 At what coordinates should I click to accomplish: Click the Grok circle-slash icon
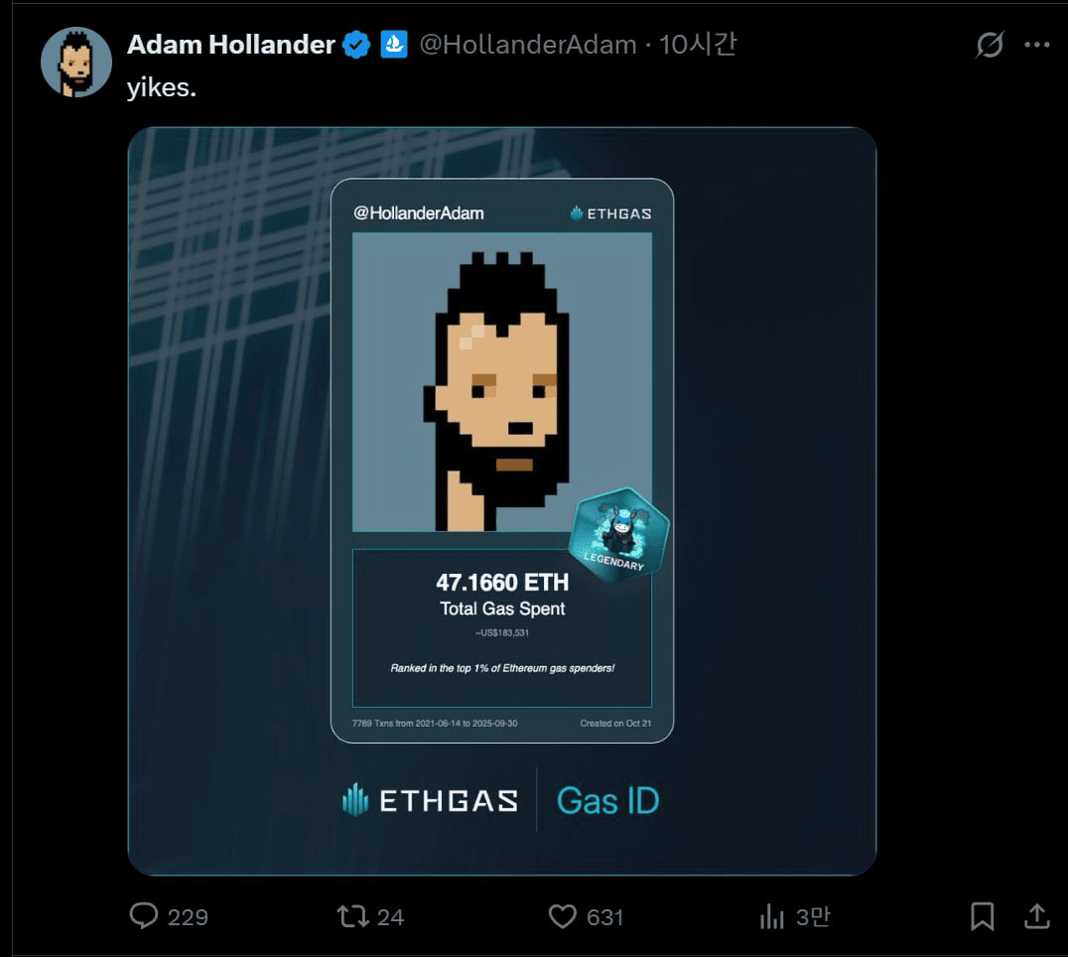[989, 45]
